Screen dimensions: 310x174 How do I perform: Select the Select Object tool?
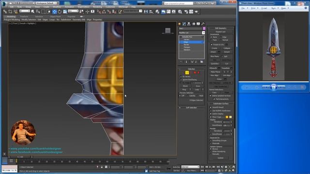[32, 12]
